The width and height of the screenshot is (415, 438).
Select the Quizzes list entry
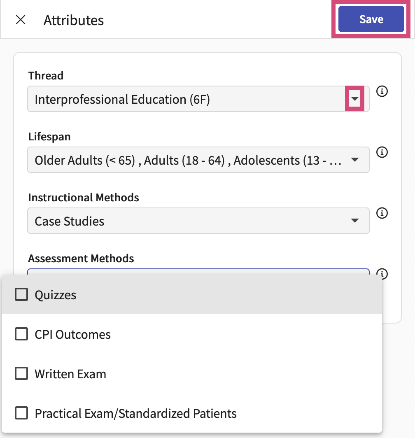(165, 294)
